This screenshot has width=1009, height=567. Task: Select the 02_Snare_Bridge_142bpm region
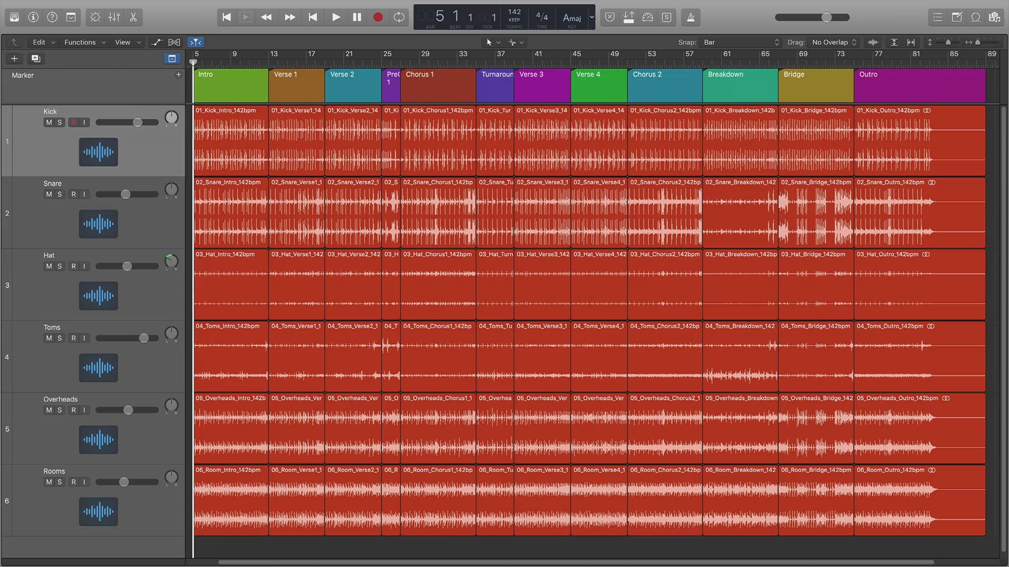pyautogui.click(x=816, y=212)
